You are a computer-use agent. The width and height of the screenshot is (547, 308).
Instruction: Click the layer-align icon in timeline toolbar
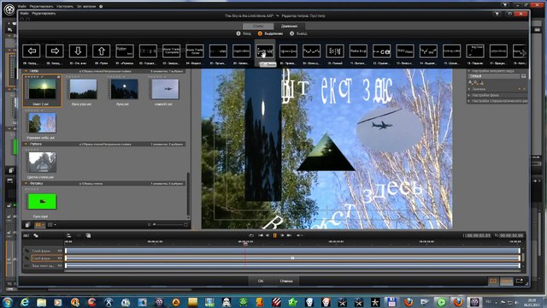(68, 235)
